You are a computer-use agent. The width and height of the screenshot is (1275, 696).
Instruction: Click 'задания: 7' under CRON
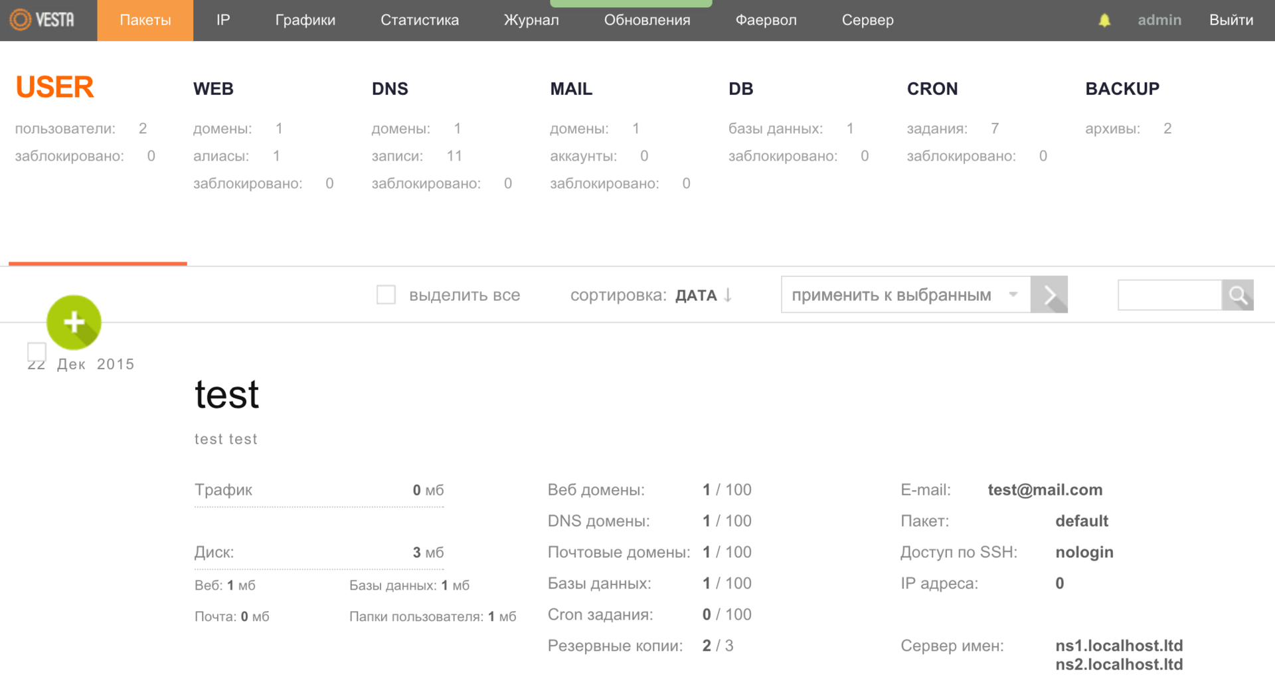953,129
